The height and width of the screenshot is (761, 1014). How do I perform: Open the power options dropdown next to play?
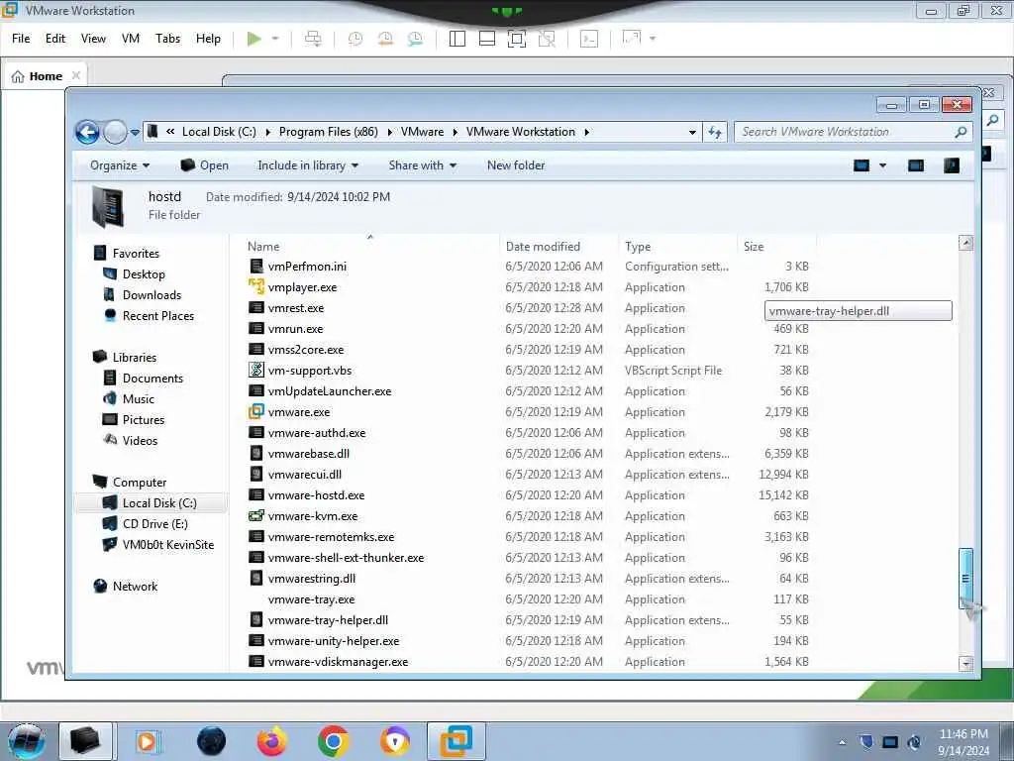pyautogui.click(x=275, y=39)
